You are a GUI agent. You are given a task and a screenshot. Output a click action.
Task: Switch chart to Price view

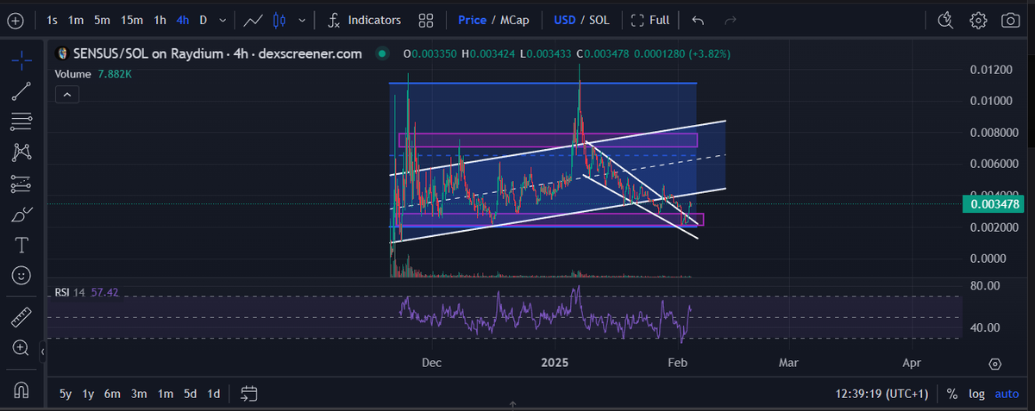pos(472,20)
